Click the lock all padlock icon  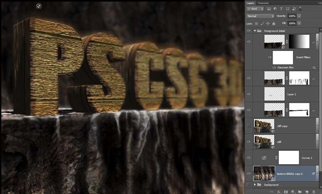click(274, 24)
